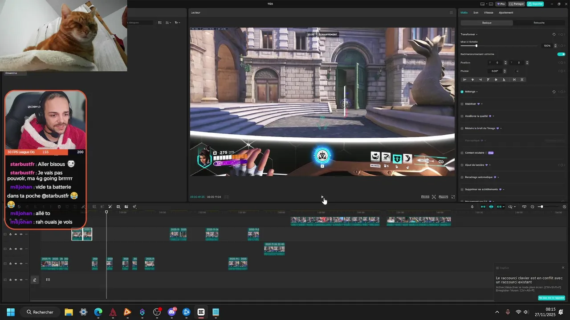This screenshot has height=320, width=570.
Task: Switch to the Son tab
Action: point(476,12)
